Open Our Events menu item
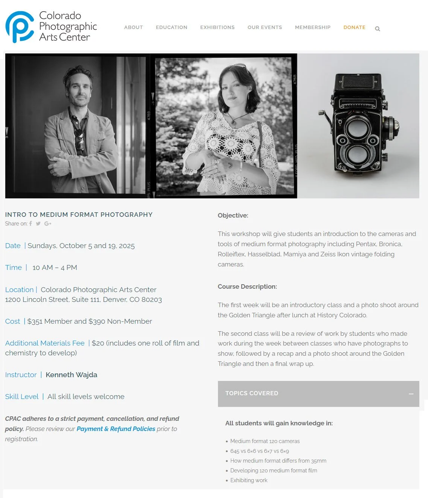This screenshot has height=498, width=428. click(265, 27)
